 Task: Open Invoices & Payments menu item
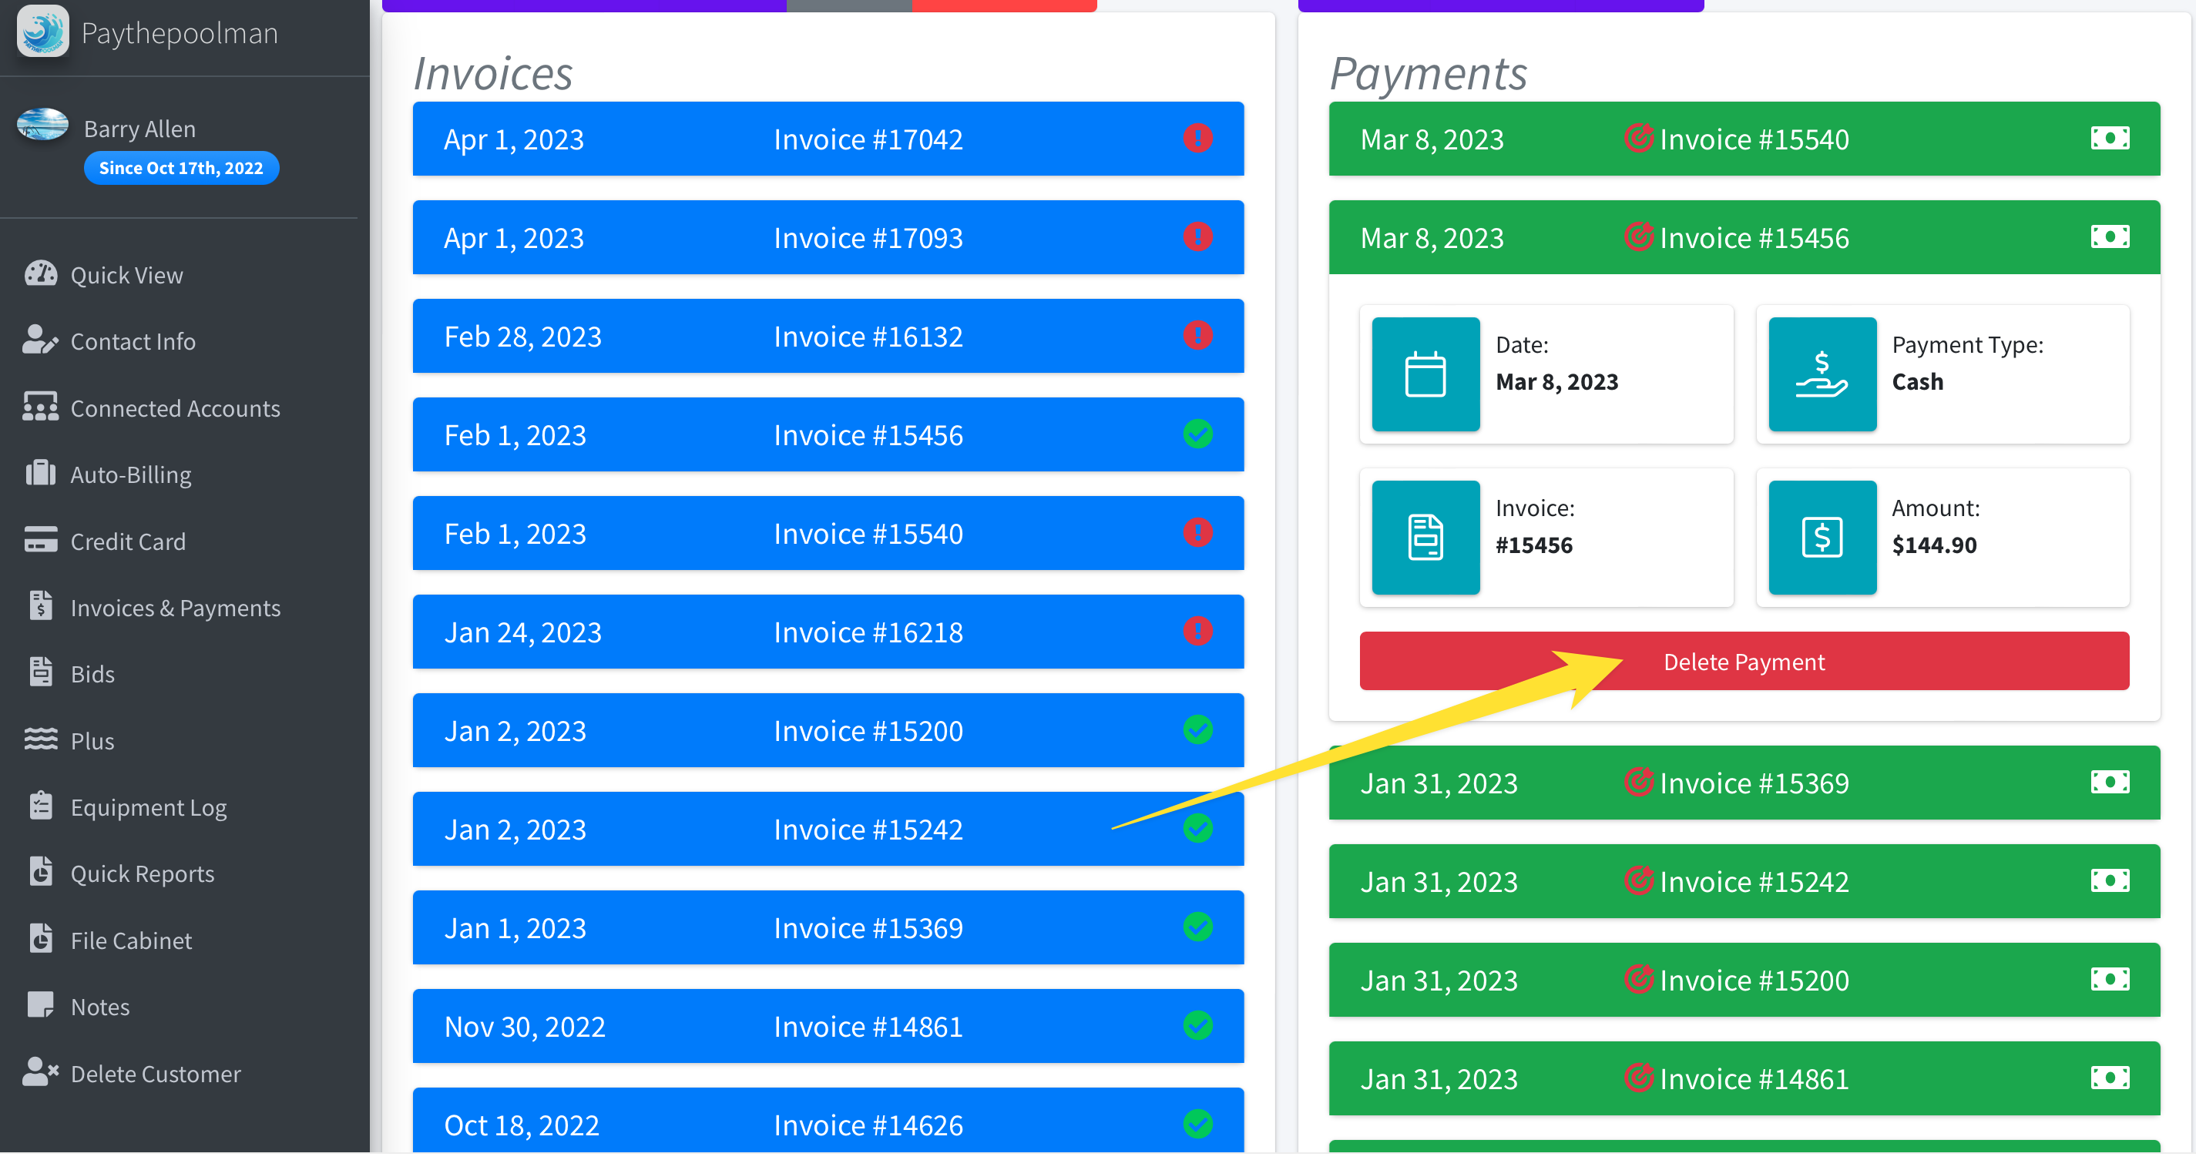[175, 608]
